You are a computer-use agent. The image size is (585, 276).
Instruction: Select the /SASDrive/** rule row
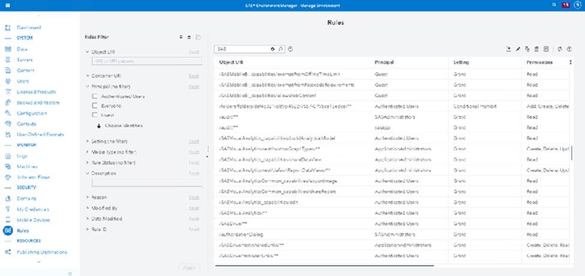click(392, 224)
